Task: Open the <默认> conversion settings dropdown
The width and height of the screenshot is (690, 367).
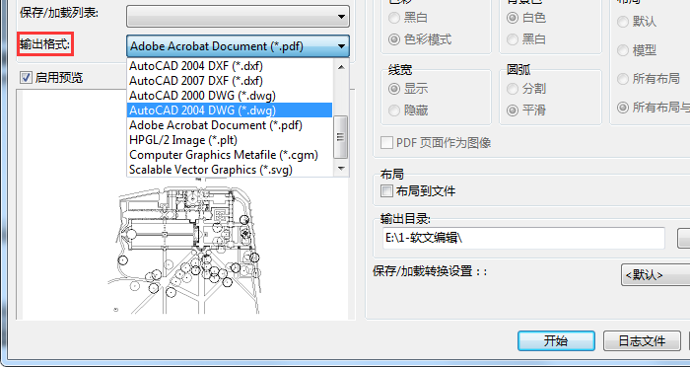Action: point(655,275)
